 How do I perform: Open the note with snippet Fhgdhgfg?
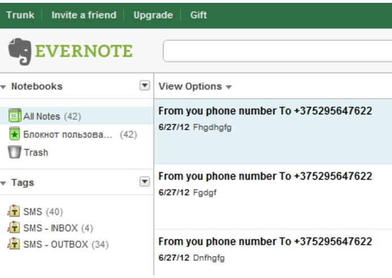click(x=273, y=131)
